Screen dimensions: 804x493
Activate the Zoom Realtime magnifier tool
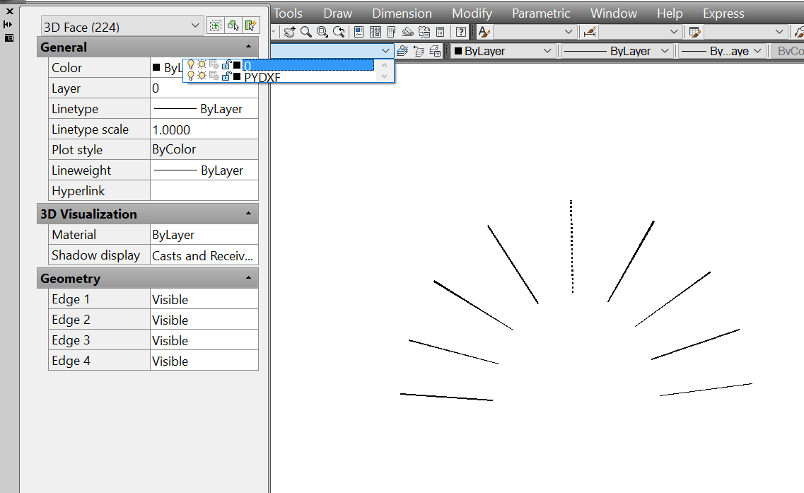pyautogui.click(x=305, y=32)
